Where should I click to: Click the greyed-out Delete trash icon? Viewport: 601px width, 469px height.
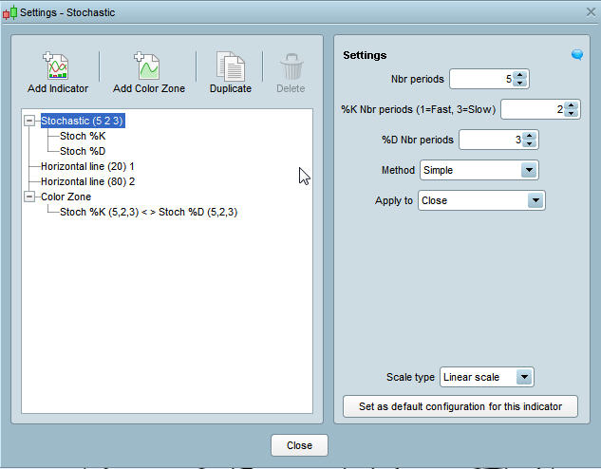click(x=291, y=66)
